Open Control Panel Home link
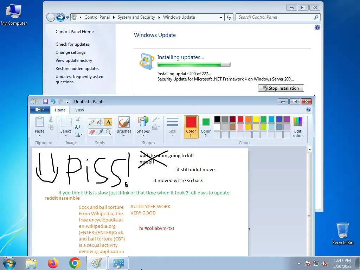This screenshot has height=270, width=360. 75,32
